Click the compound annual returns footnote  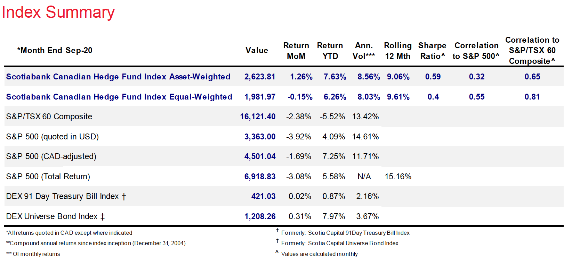pyautogui.click(x=96, y=243)
